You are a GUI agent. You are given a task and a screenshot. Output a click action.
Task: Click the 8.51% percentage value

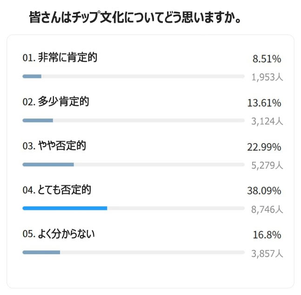tap(267, 59)
